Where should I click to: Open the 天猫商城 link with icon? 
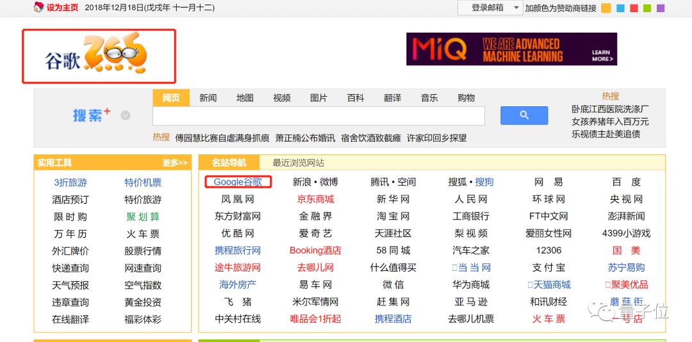click(x=548, y=285)
